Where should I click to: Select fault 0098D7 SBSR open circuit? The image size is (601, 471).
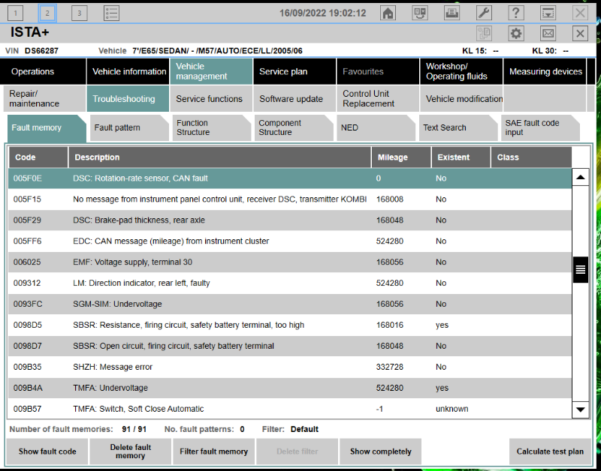pos(290,346)
